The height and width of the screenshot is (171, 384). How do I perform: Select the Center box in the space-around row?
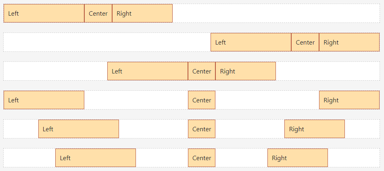point(202,129)
